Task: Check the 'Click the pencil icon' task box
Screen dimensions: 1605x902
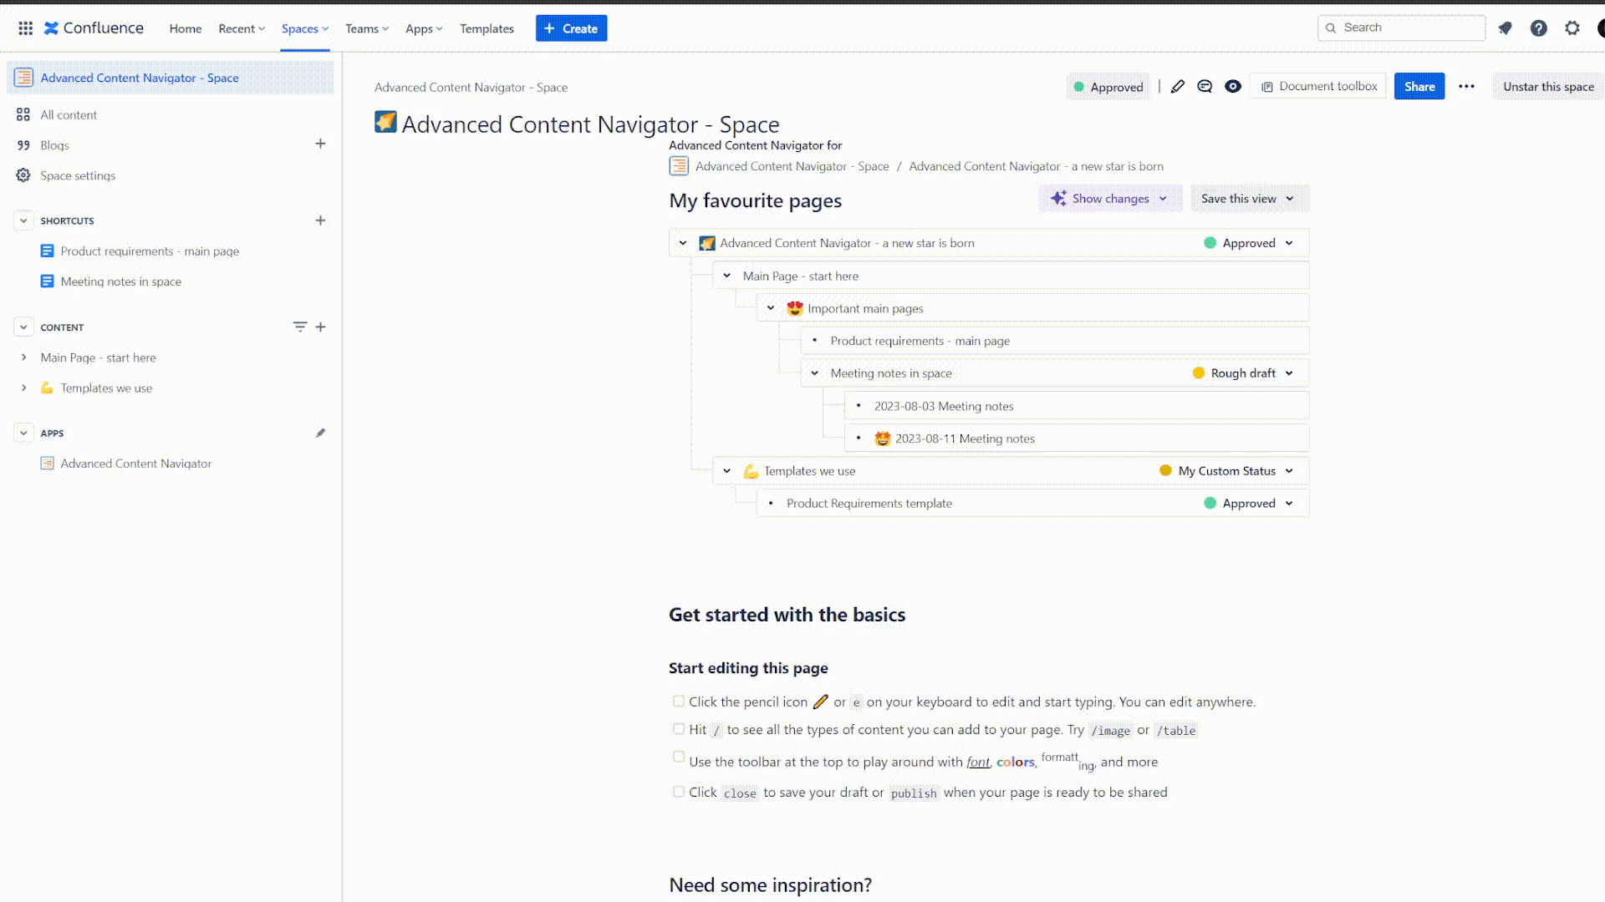Action: (679, 702)
